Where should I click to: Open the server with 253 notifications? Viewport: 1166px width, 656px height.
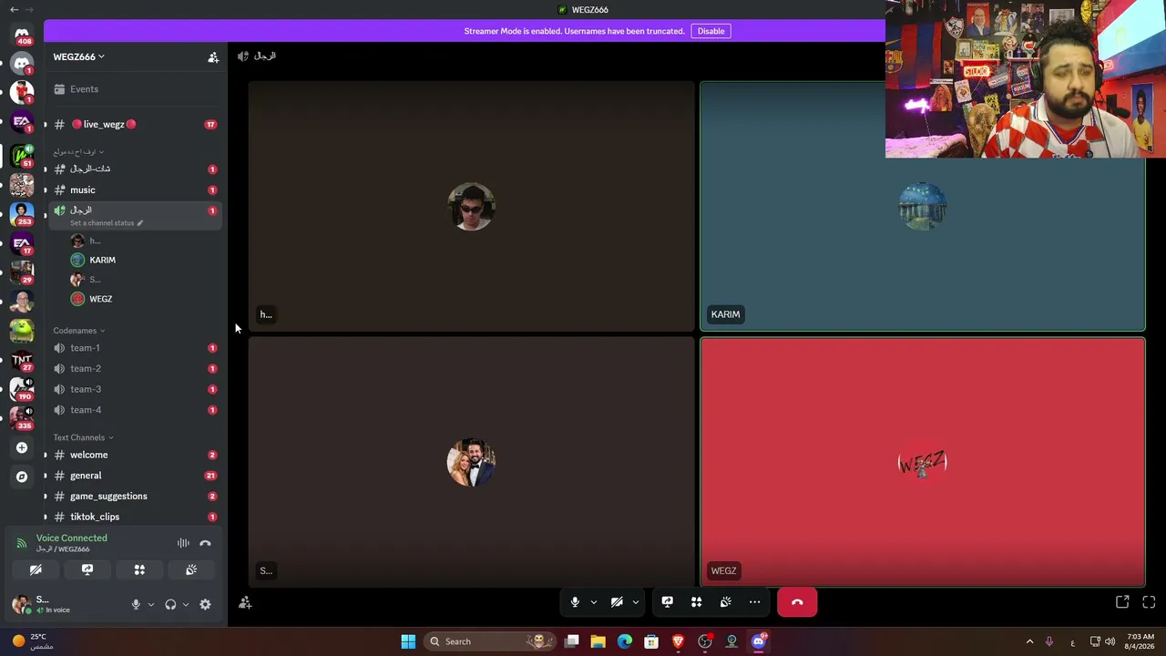coord(22,214)
